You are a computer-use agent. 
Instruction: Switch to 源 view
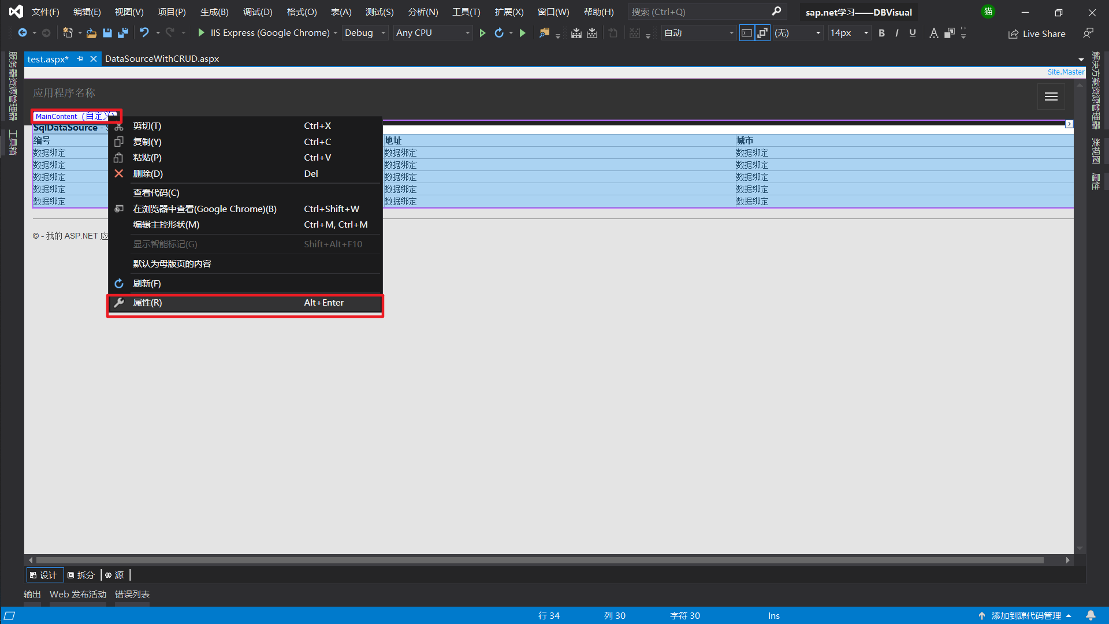click(x=114, y=575)
